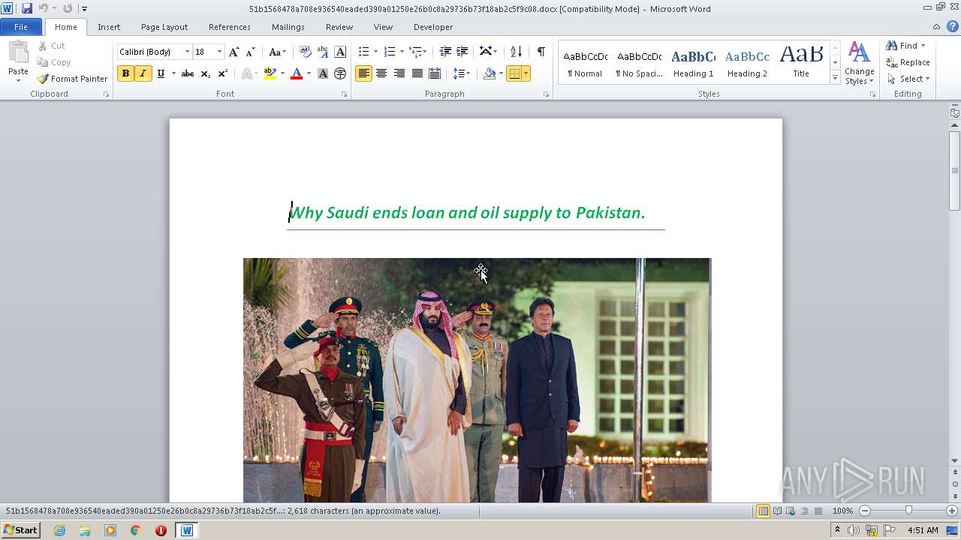961x540 pixels.
Task: Decrease the paragraph indent
Action: tap(445, 52)
